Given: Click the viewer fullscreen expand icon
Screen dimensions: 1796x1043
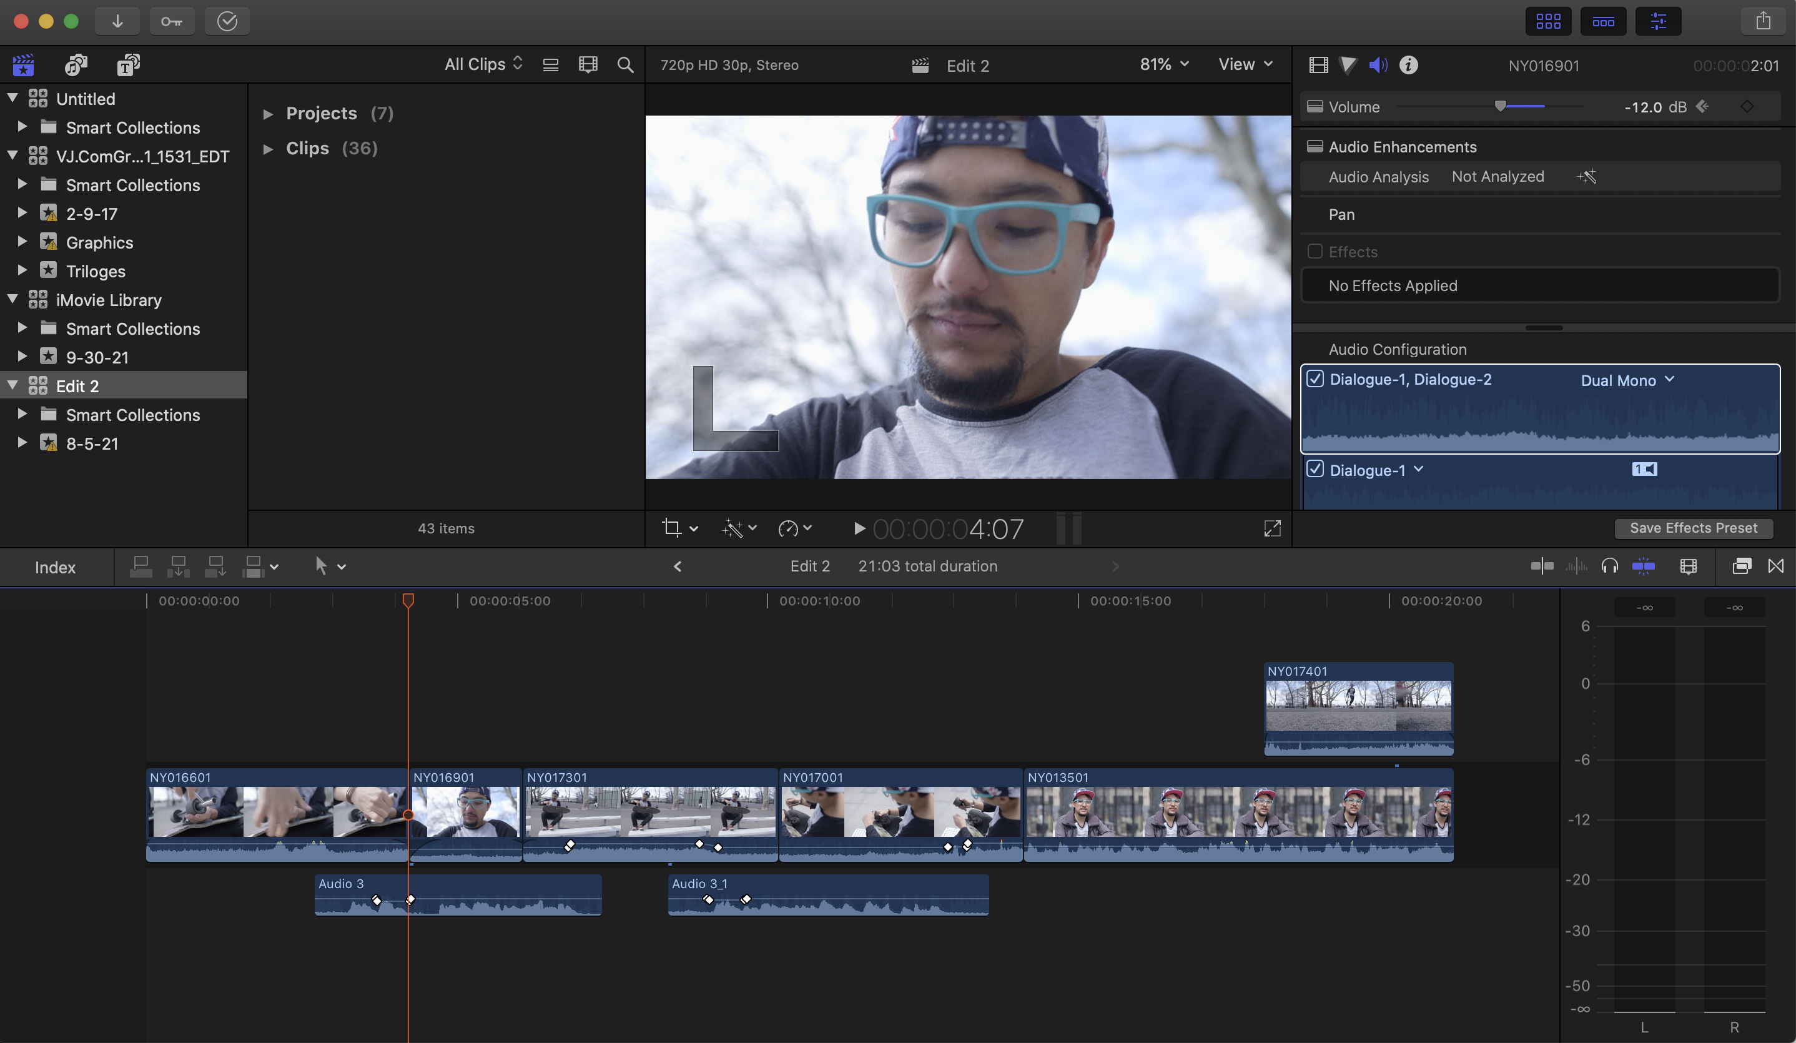Looking at the screenshot, I should point(1272,528).
